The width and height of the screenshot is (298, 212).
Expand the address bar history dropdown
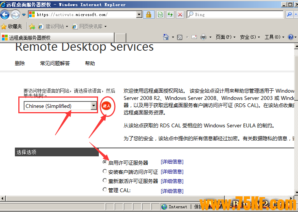point(139,14)
